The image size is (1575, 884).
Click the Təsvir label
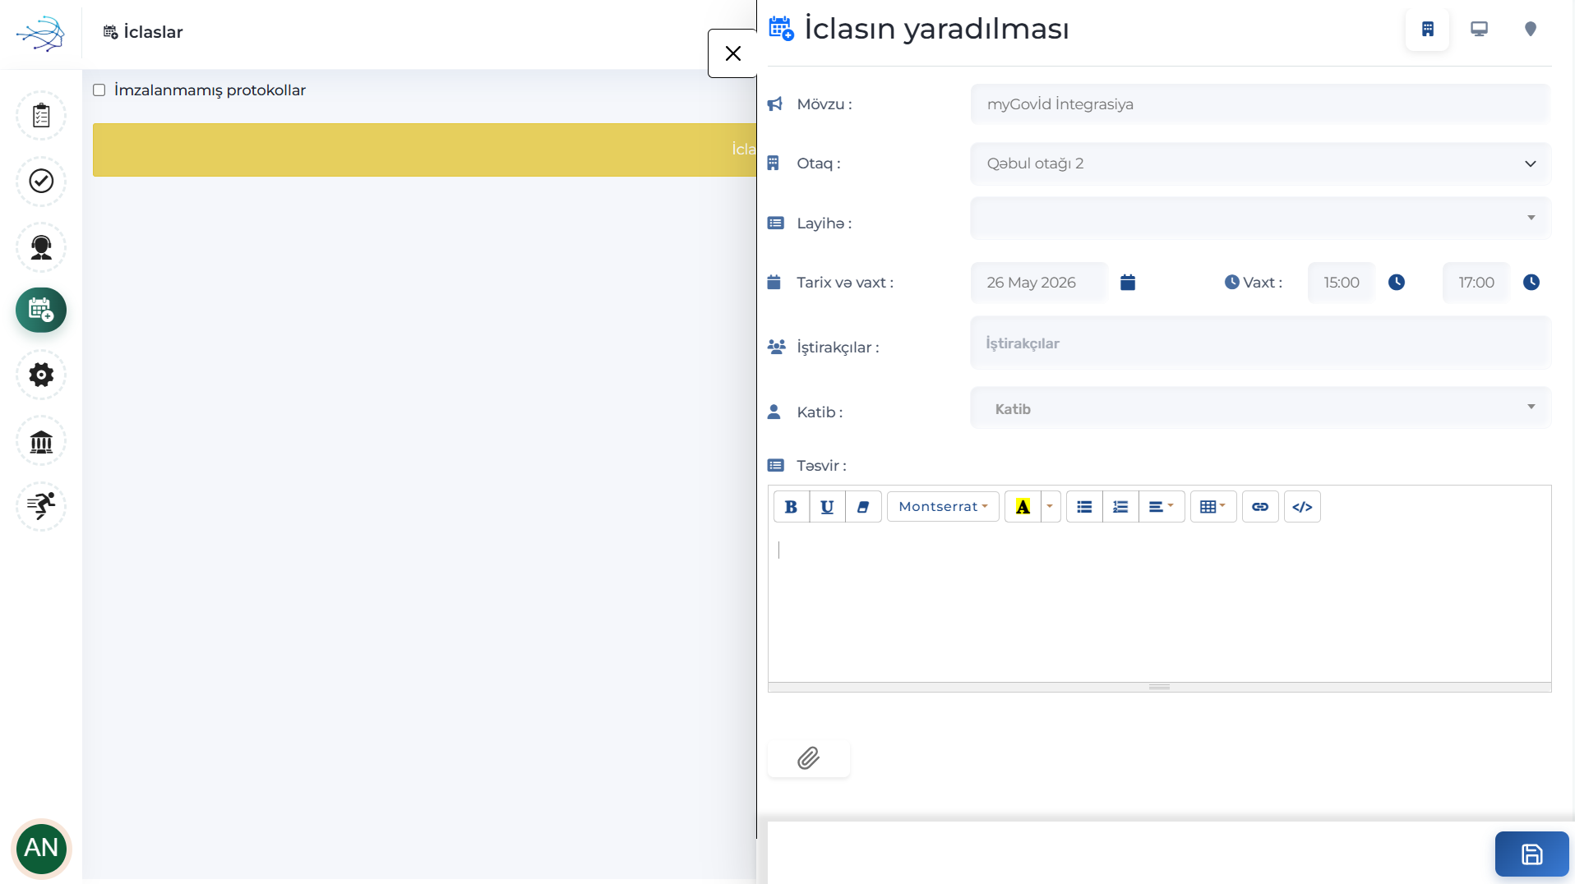[821, 466]
